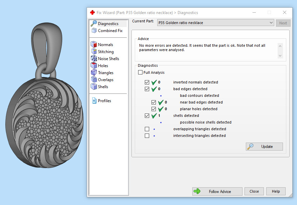
Task: Click the Advice scrollbar down arrow
Action: point(280,56)
